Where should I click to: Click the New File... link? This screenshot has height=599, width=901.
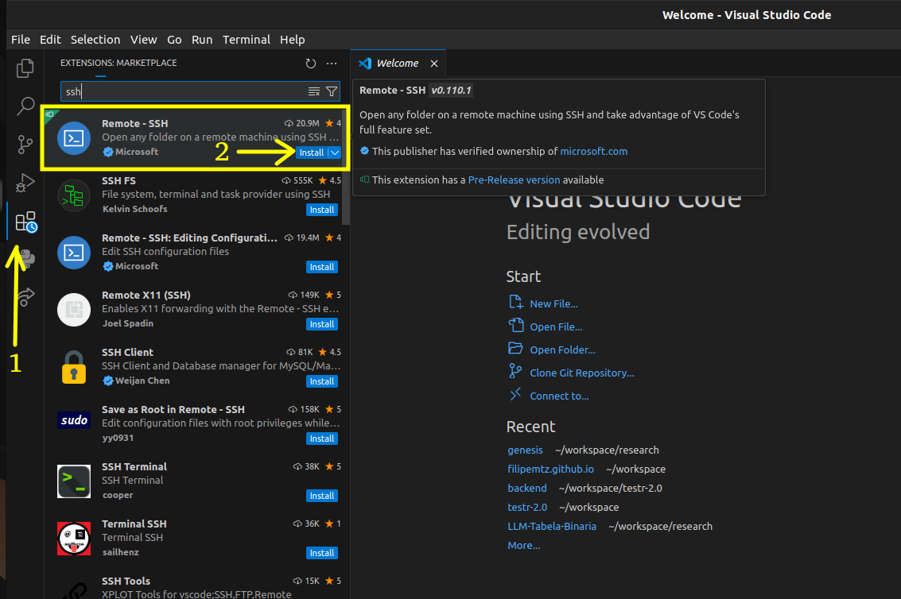553,303
